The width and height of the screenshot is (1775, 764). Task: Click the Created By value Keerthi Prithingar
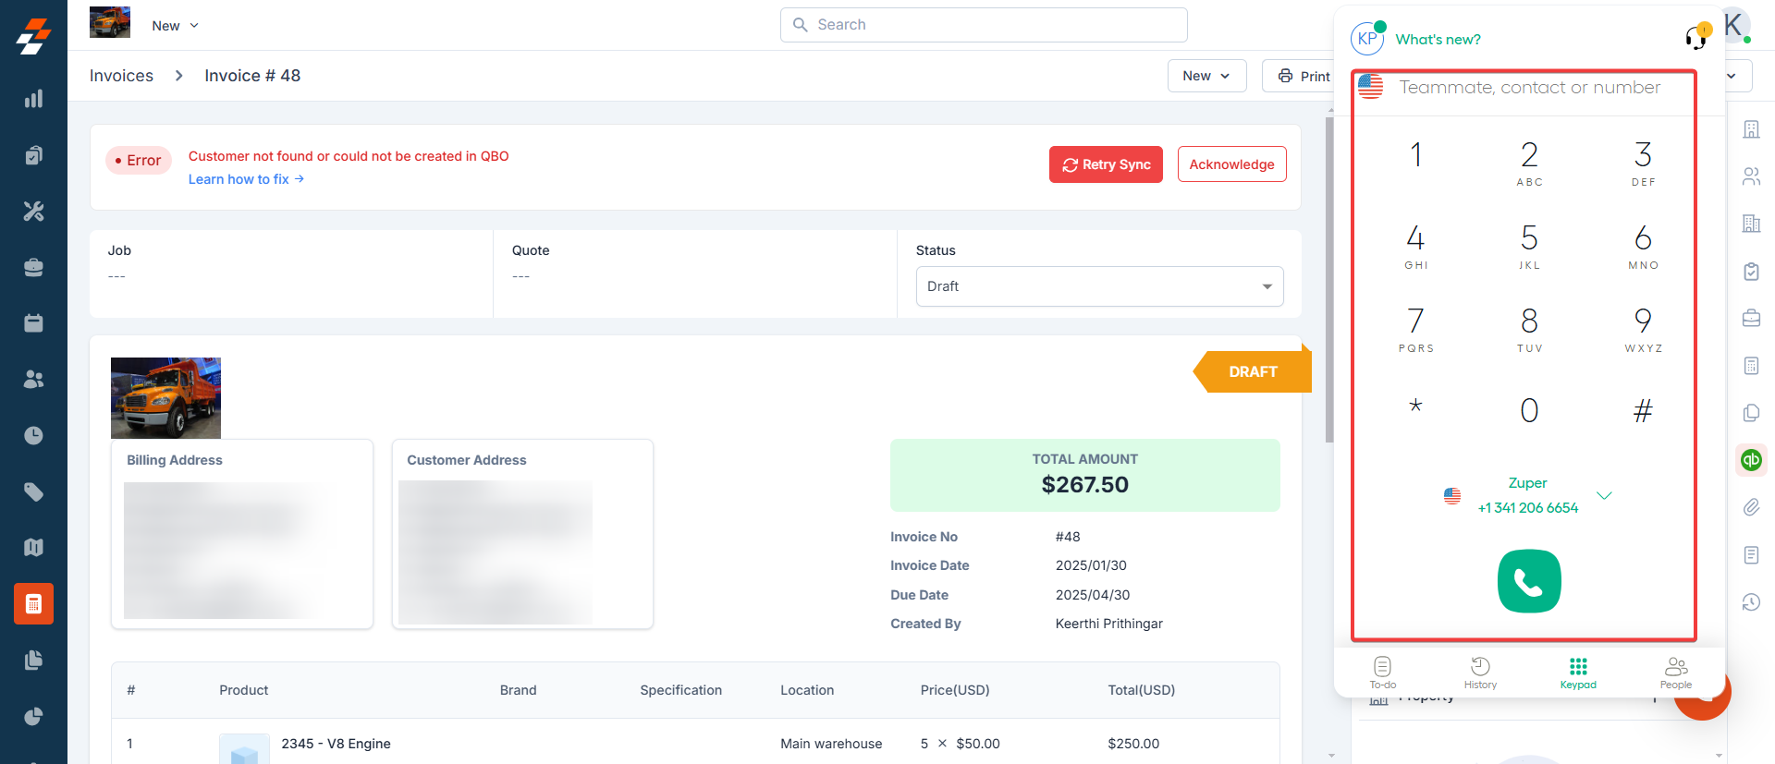tap(1108, 624)
